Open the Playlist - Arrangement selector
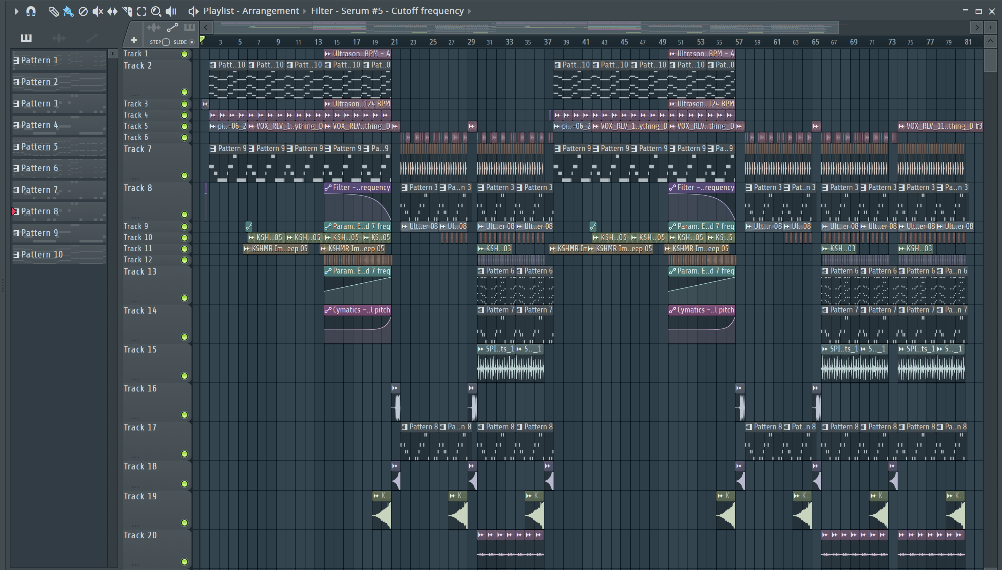The width and height of the screenshot is (1002, 570). point(251,11)
